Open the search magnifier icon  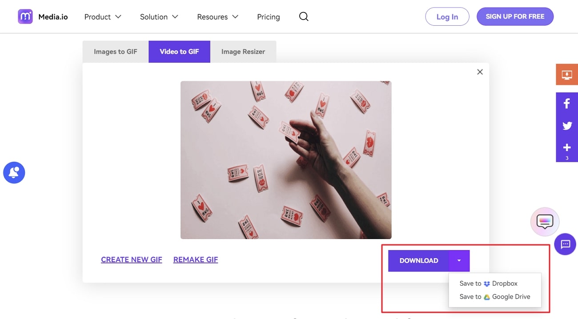pyautogui.click(x=304, y=17)
